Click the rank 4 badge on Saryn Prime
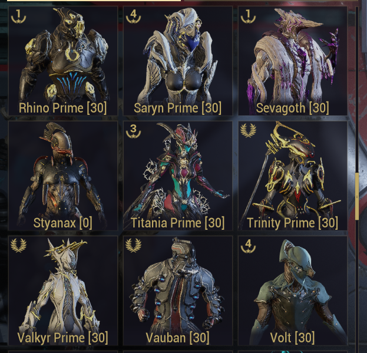This screenshot has width=367, height=353. pos(133,16)
